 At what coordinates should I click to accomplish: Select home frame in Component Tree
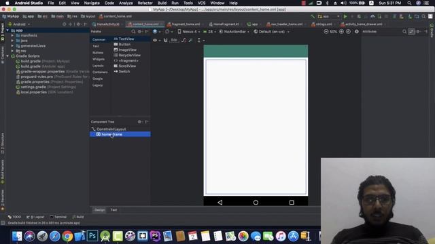[120, 134]
